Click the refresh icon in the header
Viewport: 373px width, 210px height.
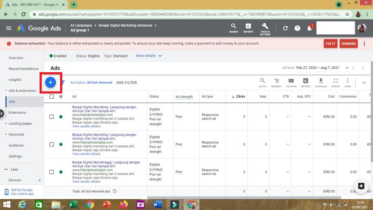click(x=285, y=28)
